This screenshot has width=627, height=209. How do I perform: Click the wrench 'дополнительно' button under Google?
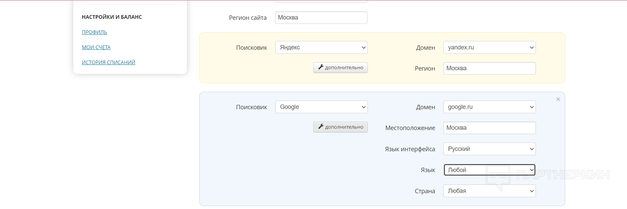point(341,127)
